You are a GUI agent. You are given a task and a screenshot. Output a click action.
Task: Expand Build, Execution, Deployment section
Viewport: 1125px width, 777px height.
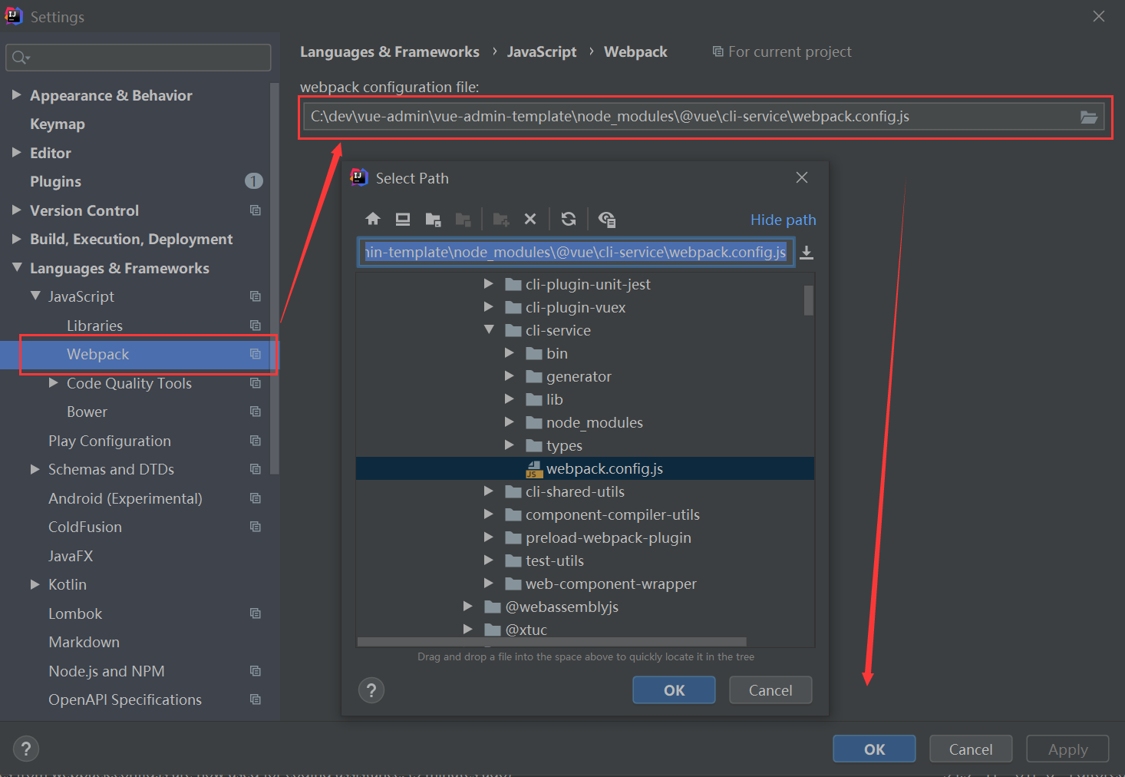click(17, 239)
